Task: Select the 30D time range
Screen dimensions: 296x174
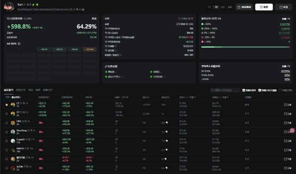Action: [223, 7]
